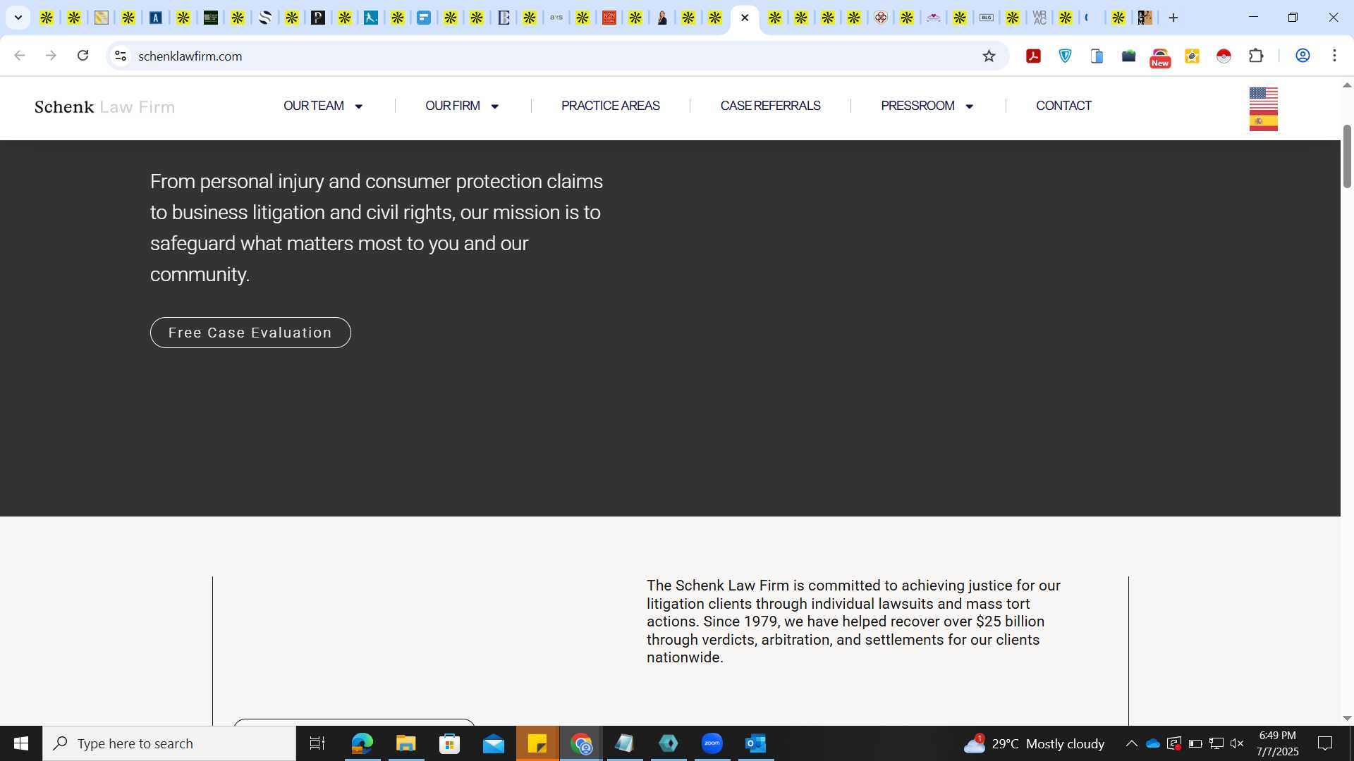Open Microsoft Store from taskbar

pos(449,743)
